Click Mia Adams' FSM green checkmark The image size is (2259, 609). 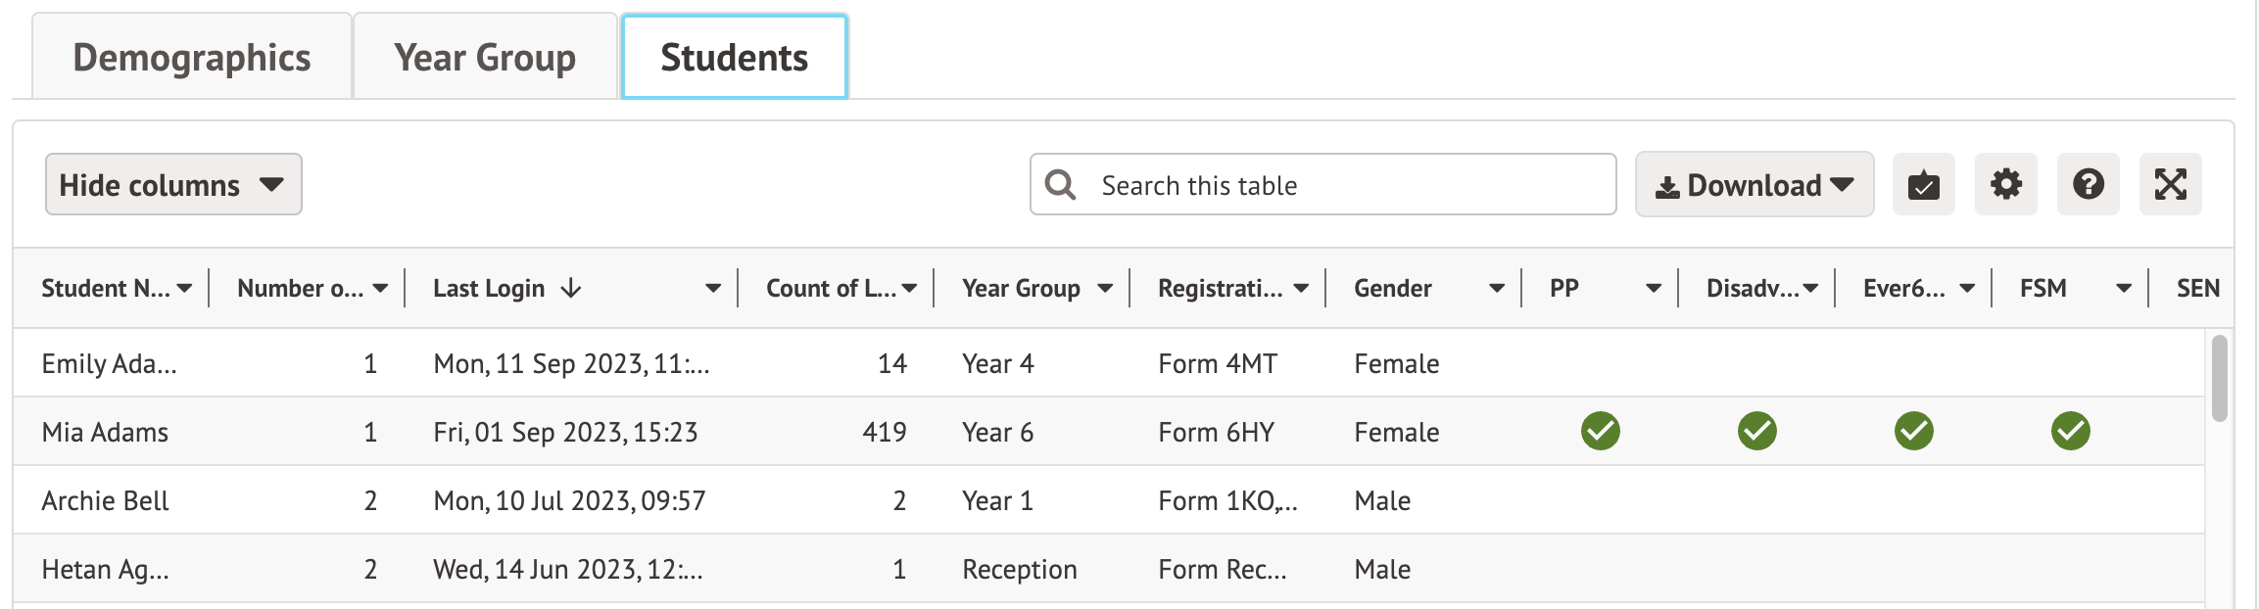tap(2070, 431)
